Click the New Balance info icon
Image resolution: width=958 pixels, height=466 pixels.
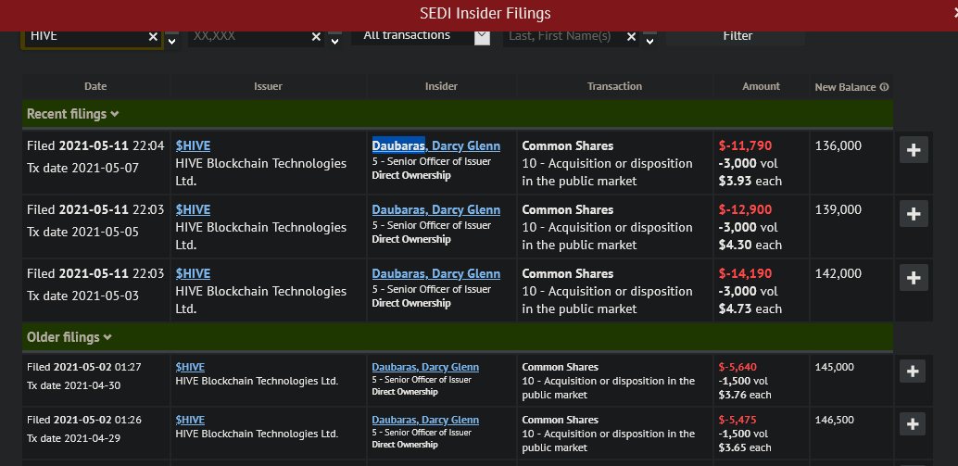(x=884, y=87)
